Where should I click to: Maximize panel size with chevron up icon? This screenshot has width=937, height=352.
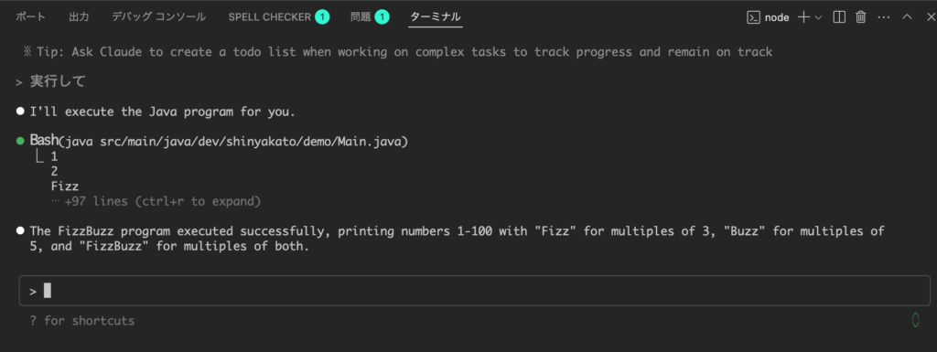coord(907,17)
